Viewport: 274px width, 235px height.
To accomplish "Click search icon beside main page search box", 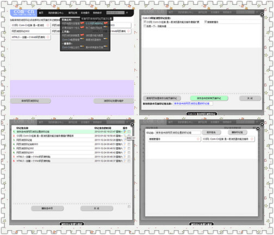I will tap(127, 13).
